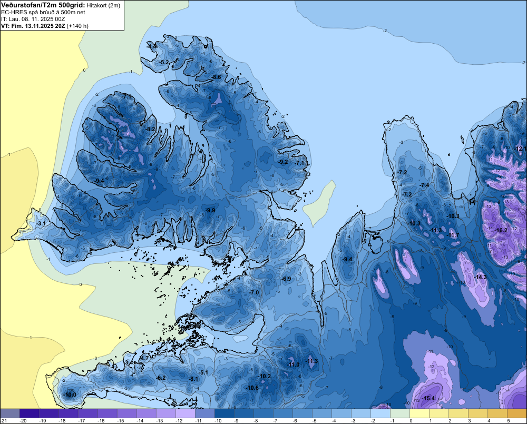Screen dimensions: 527x424
Task: Click the -8.6 temperature label
Action: coord(216,77)
